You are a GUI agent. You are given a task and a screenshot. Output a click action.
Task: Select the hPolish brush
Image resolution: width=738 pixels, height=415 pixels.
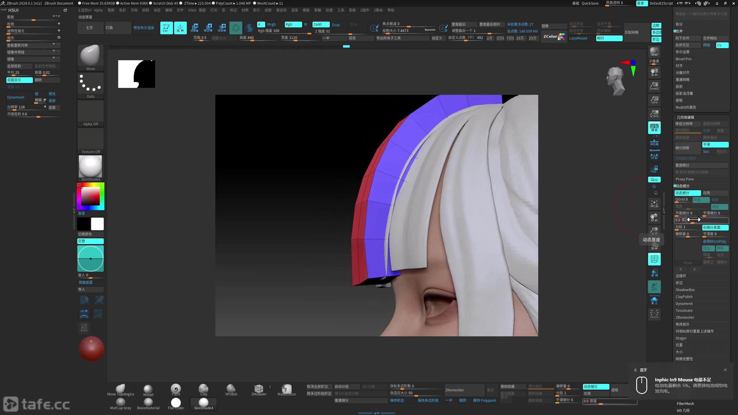(x=231, y=390)
